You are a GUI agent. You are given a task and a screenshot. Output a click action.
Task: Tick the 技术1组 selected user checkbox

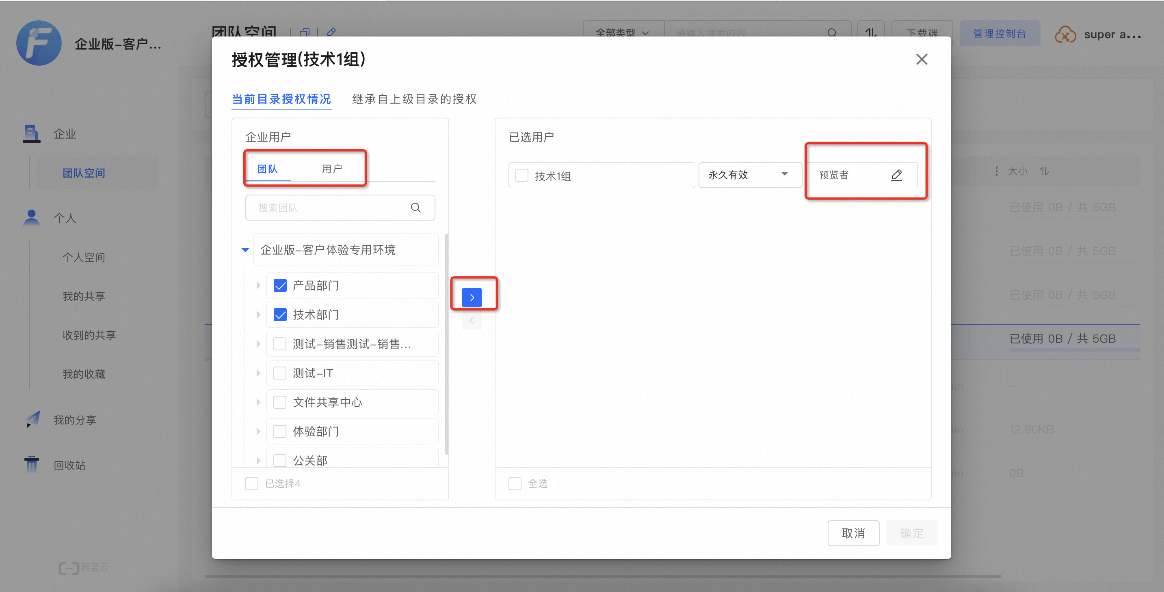tap(522, 176)
